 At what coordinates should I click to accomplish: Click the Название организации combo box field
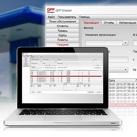(x=107, y=43)
